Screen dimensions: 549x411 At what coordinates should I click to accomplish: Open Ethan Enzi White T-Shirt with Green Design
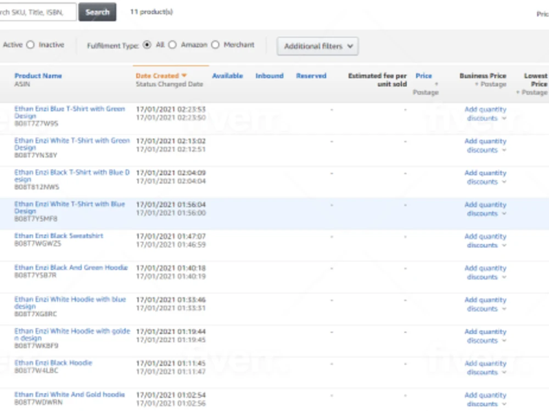click(72, 144)
